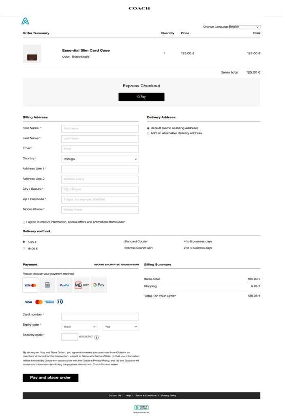Choose MB WAY payment method
Viewport: 283px width, 416px height.
(82, 285)
